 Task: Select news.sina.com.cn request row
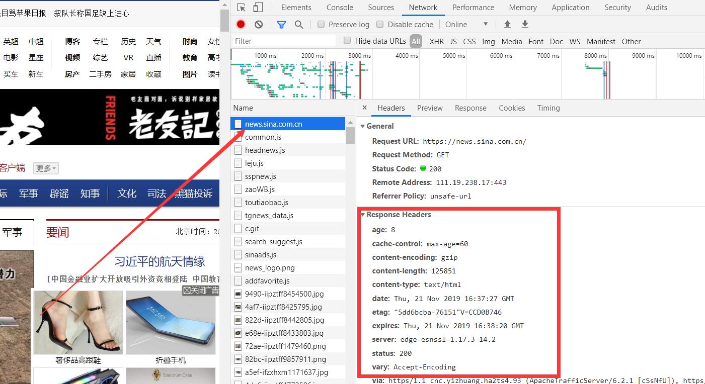coord(288,124)
